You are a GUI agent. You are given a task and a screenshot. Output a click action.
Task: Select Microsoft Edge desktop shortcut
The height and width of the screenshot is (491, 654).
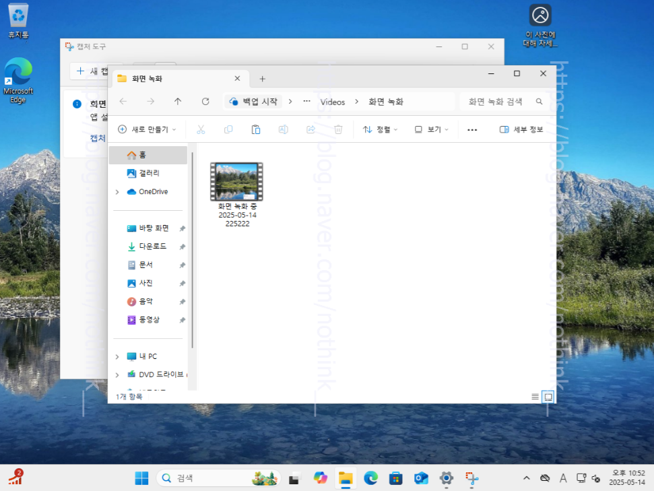[18, 80]
